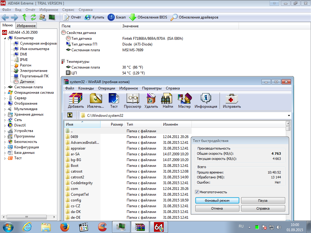Image resolution: width=311 pixels, height=233 pixels.
Task: Open the users icon in AIDA64 toolbar
Action: point(43,17)
